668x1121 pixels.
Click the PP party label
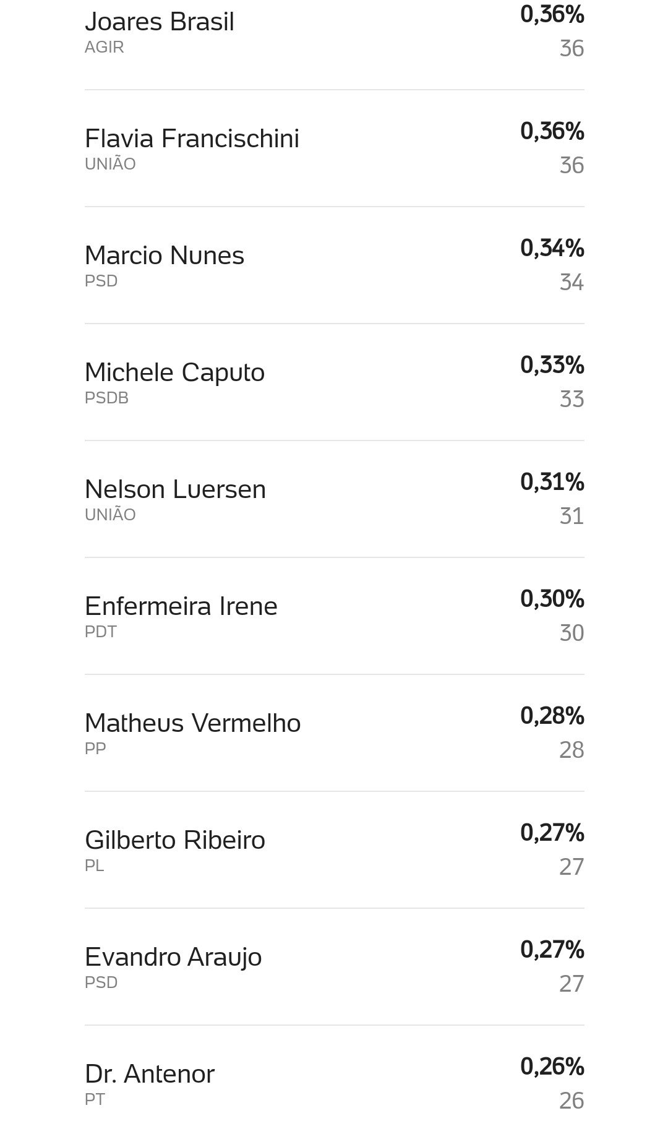pos(95,749)
